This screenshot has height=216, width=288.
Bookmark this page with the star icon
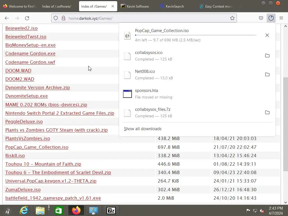(x=232, y=18)
